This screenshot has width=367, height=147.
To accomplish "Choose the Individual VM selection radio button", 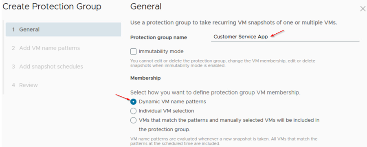I will coord(134,111).
